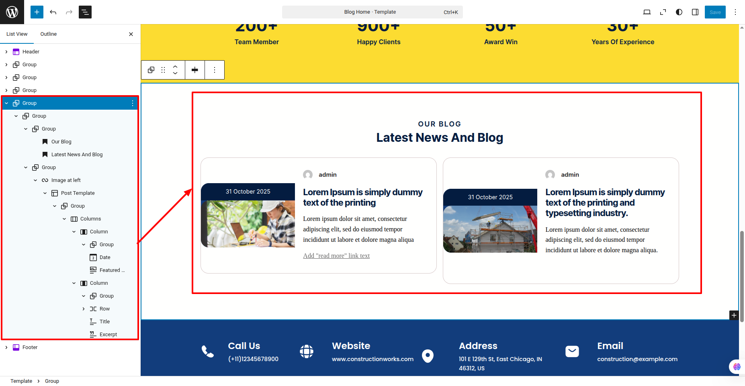This screenshot has height=386, width=745.
Task: Click the block toolbar justify alignment icon
Action: click(195, 70)
